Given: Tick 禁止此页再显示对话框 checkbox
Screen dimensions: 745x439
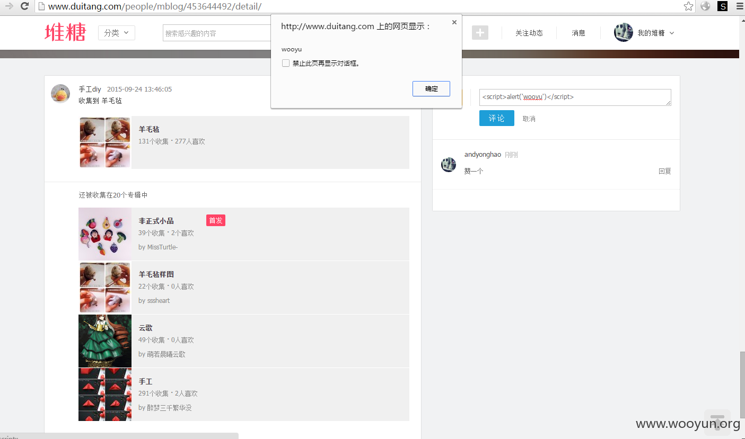Looking at the screenshot, I should (286, 63).
